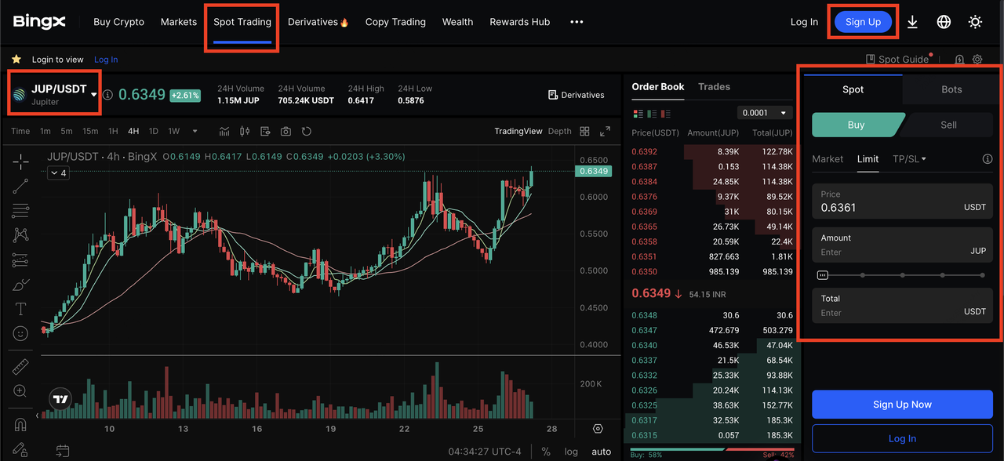Click the amount percentage slider handle

pyautogui.click(x=822, y=275)
